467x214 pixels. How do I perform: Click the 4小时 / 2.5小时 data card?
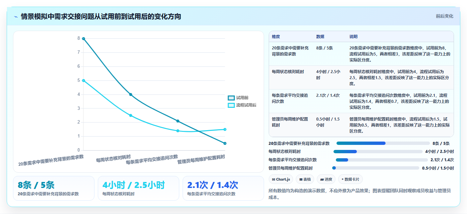[139, 188]
